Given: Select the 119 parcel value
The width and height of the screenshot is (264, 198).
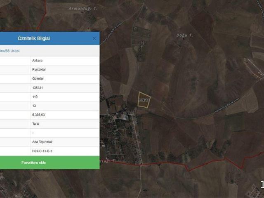Looking at the screenshot, I should point(35,97).
